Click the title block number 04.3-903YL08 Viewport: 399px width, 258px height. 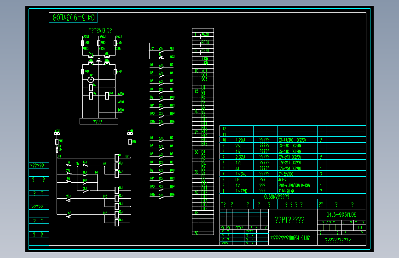tap(341, 214)
